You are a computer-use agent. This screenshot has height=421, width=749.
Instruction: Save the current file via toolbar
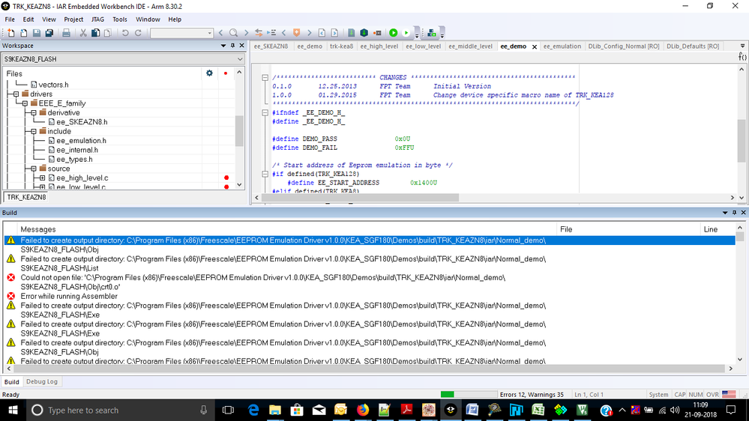(36, 33)
